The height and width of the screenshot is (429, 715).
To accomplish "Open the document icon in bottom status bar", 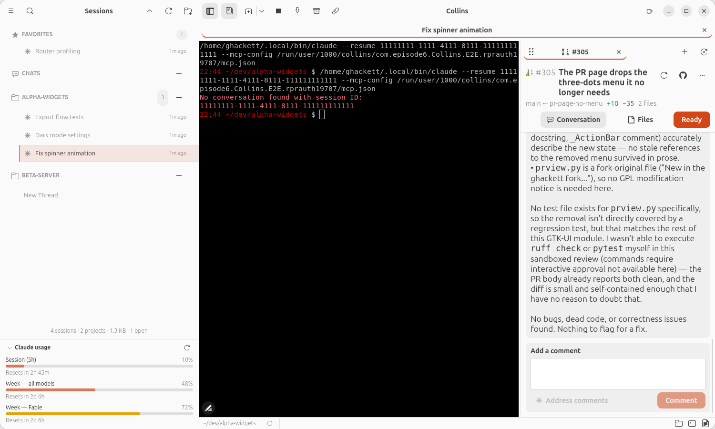I will [705, 423].
